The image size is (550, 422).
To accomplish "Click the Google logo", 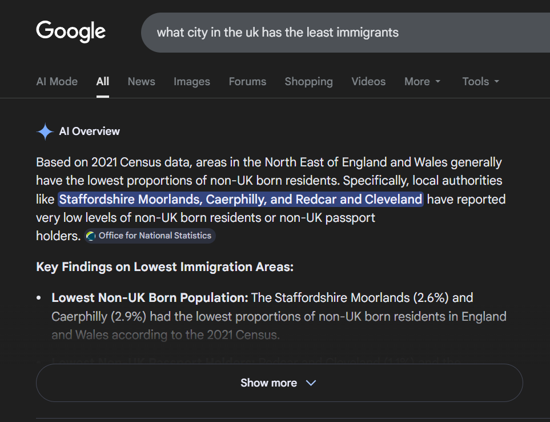I will (x=71, y=31).
